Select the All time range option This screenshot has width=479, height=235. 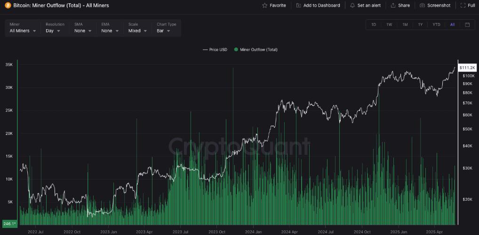click(452, 24)
